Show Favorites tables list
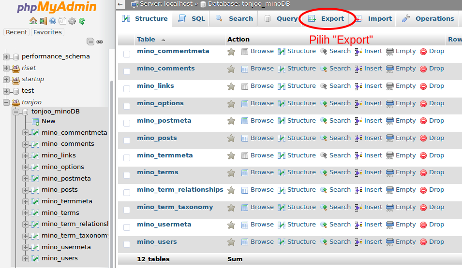The image size is (462, 268). (47, 32)
